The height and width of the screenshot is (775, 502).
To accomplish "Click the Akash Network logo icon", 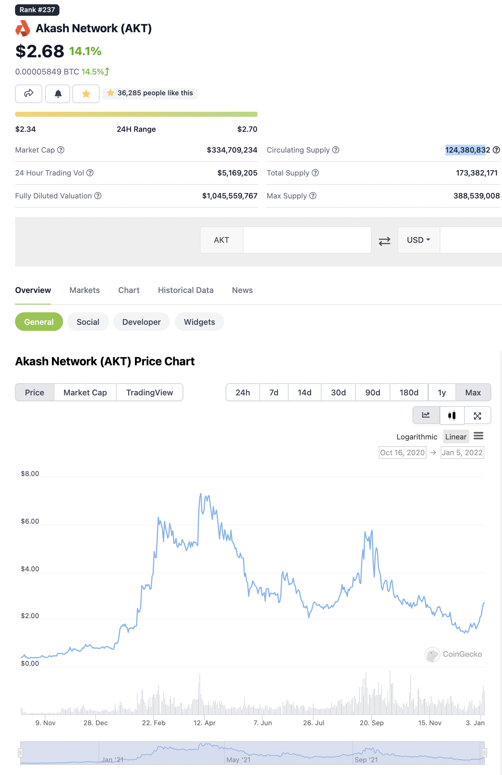I will [23, 28].
